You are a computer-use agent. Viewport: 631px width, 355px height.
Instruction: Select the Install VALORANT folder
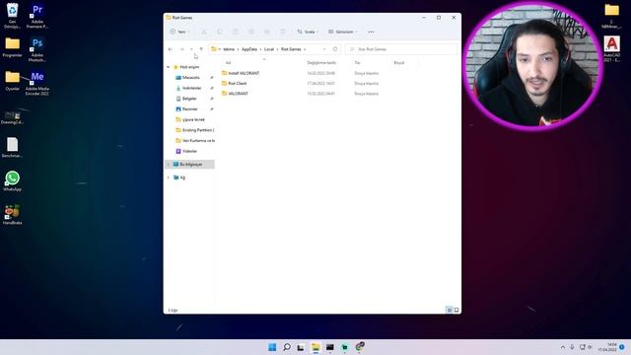[x=241, y=73]
